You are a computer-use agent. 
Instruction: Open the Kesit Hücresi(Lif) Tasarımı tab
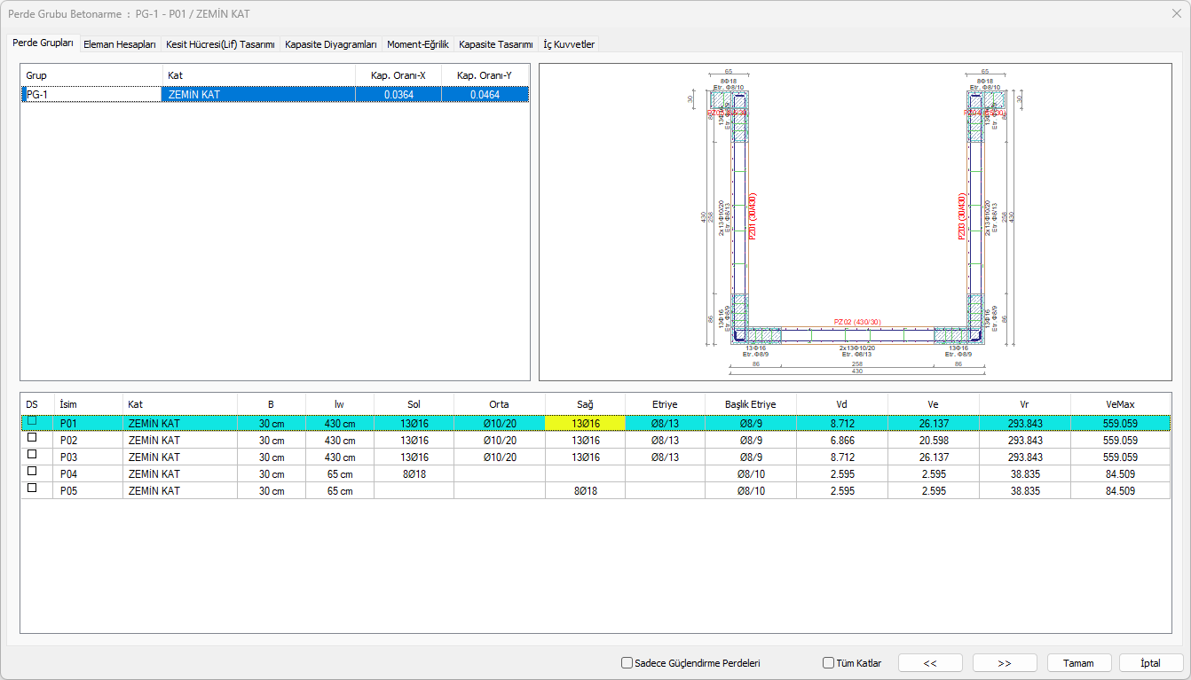point(220,44)
